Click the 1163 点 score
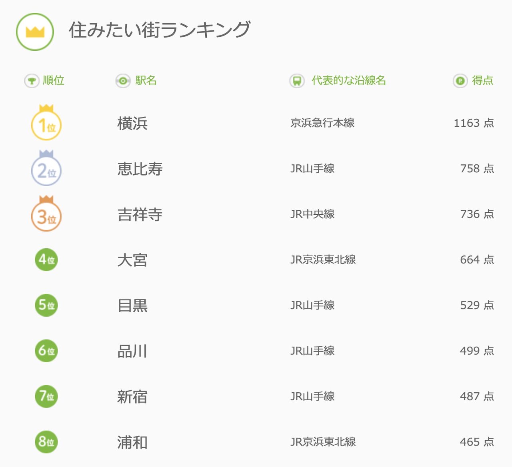The width and height of the screenshot is (512, 467). click(474, 123)
